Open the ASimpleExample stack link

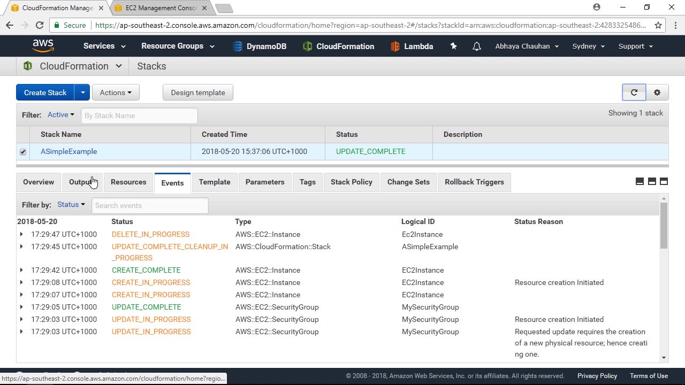[68, 151]
